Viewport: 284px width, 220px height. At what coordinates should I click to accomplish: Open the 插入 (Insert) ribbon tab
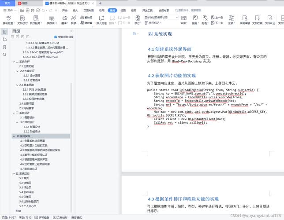click(x=75, y=11)
